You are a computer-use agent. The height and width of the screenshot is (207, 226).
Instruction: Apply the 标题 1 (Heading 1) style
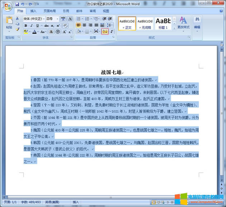[x=163, y=24]
